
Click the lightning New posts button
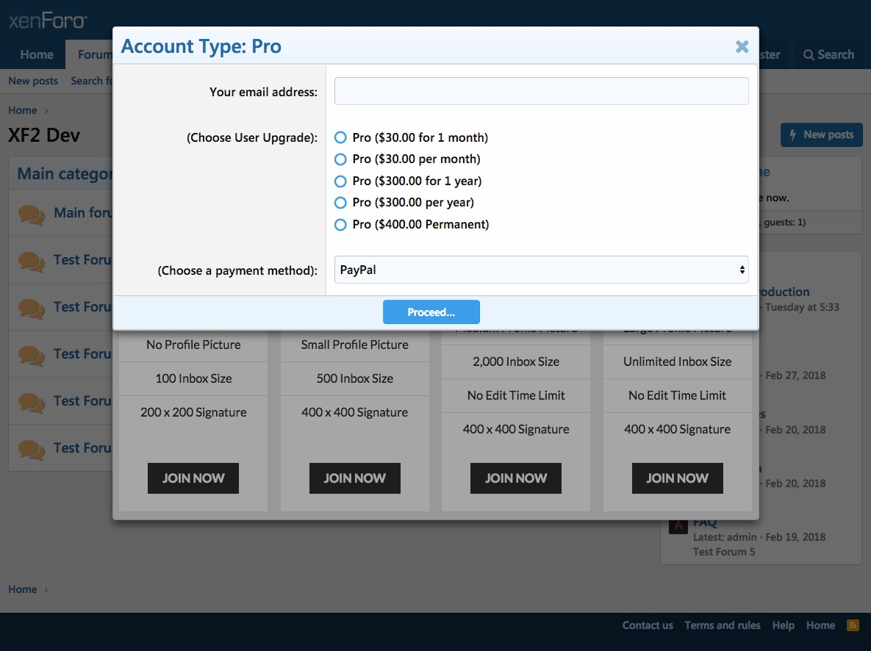click(820, 134)
